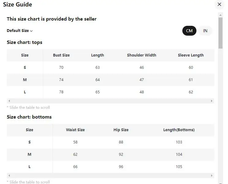228x184 pixels.
Task: Switch units to IN
Action: click(x=205, y=31)
